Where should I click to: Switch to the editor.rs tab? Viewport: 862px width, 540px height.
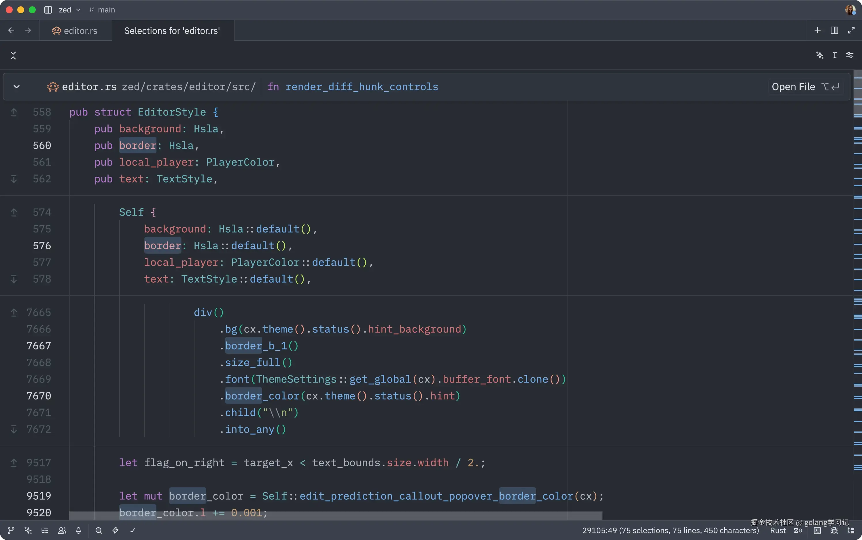[75, 31]
